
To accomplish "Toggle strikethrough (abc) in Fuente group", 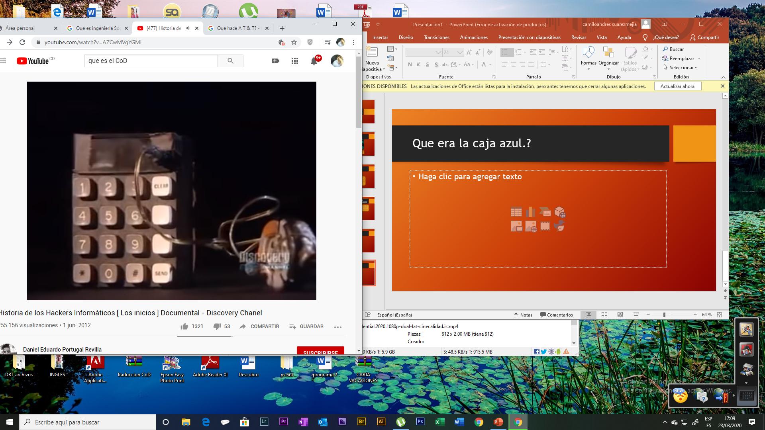I will tap(445, 64).
